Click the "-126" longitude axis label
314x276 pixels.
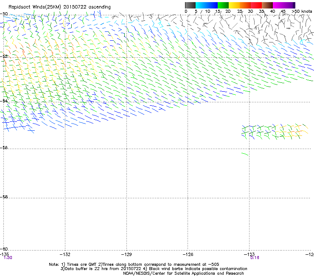pyautogui.click(x=188, y=254)
